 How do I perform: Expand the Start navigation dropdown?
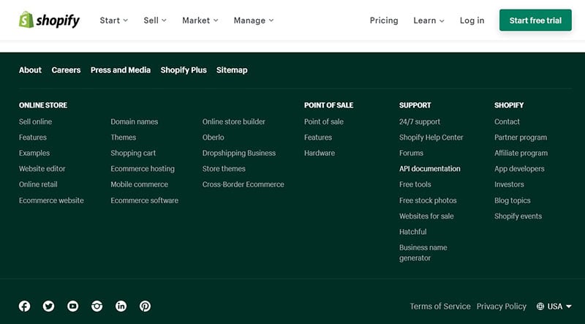coord(114,20)
